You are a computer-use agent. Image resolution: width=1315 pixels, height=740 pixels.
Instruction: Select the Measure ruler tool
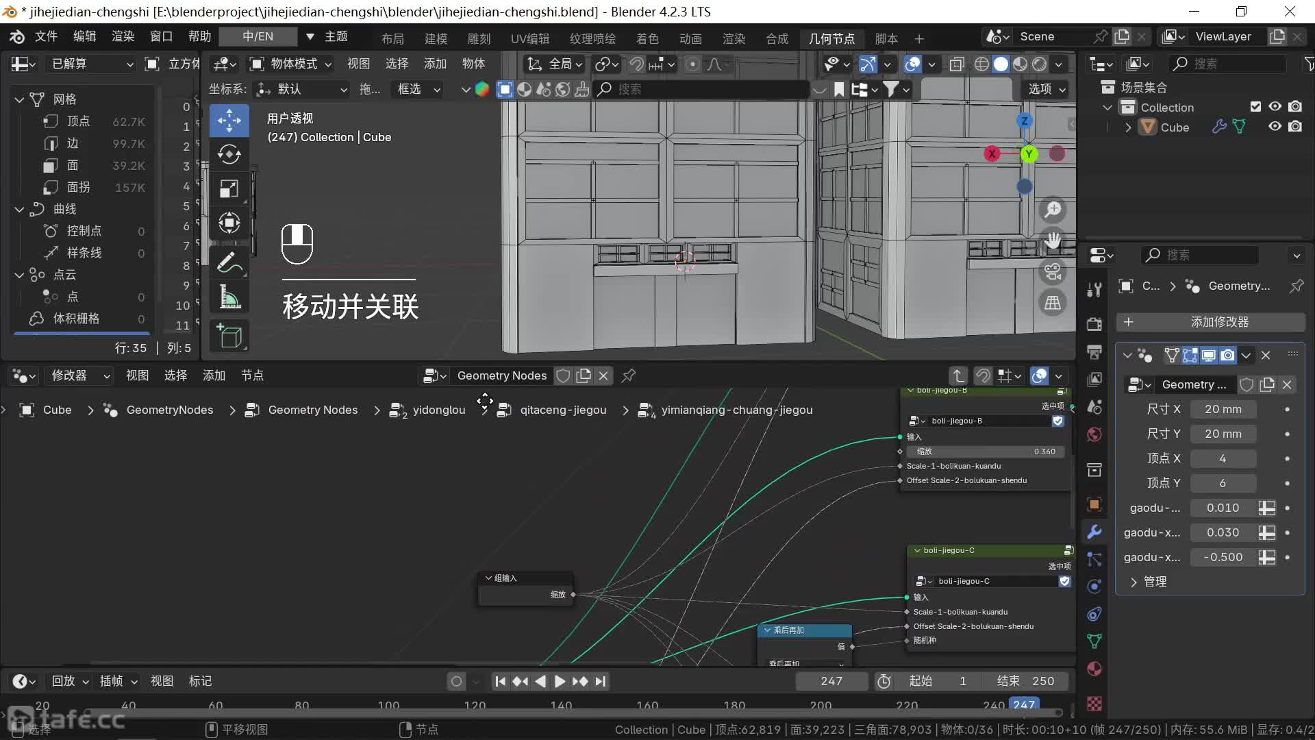[229, 297]
